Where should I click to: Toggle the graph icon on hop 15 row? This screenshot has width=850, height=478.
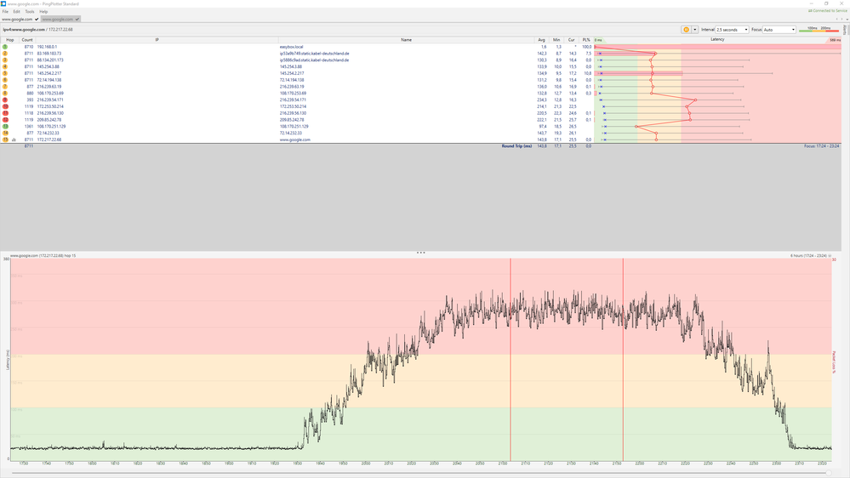14,139
